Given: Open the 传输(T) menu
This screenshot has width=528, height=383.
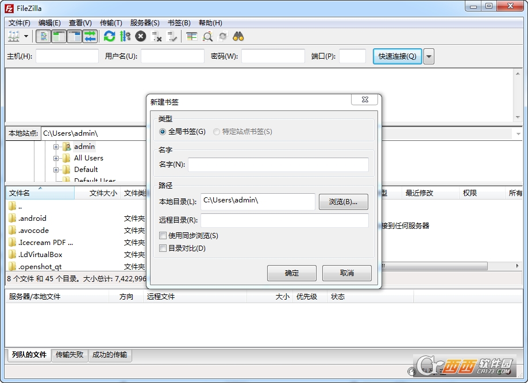Looking at the screenshot, I should (111, 22).
